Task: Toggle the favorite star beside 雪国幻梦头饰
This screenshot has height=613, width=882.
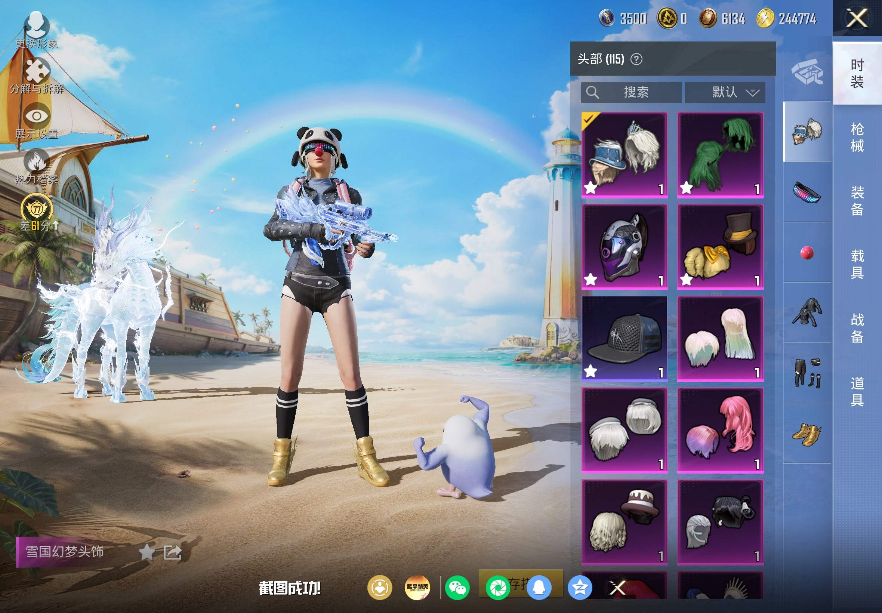Action: (147, 553)
